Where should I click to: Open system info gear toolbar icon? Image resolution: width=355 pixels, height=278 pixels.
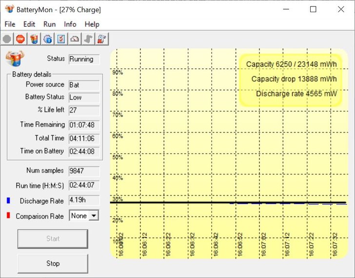tap(48, 39)
